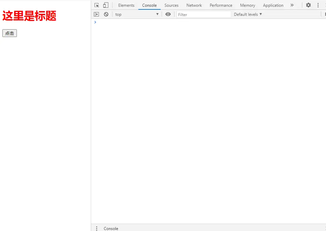Image resolution: width=326 pixels, height=231 pixels.
Task: Click into the console Filter field
Action: click(203, 14)
